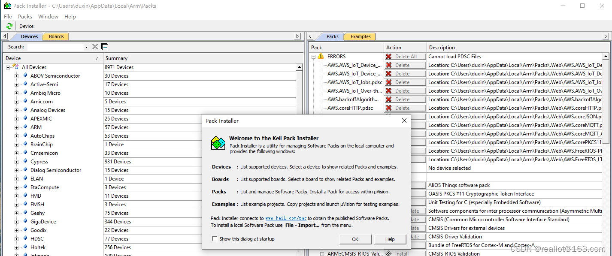Viewport: 612px width, 256px height.
Task: Expand the ARM vendor node
Action: 16,127
